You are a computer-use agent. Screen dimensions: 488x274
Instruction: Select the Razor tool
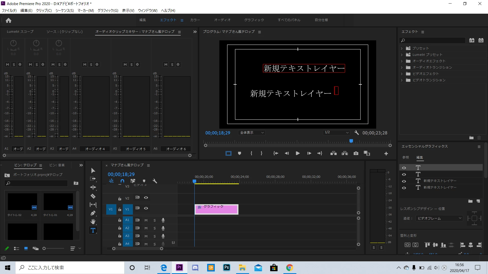pos(93,196)
